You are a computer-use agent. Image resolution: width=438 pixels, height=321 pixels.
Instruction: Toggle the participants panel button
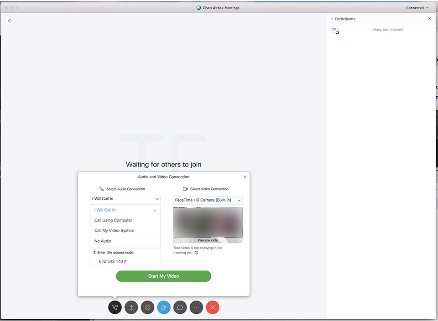pos(164,307)
